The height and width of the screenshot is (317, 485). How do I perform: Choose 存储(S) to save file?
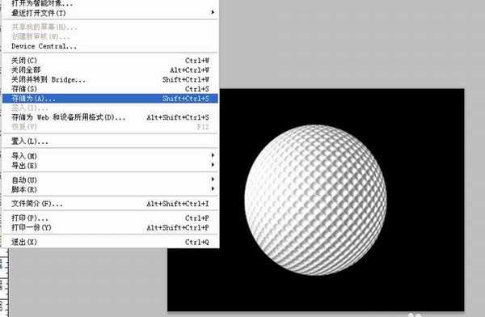(110, 89)
